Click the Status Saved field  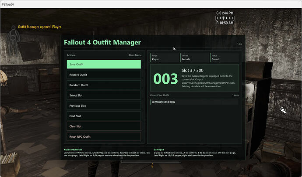225,58
